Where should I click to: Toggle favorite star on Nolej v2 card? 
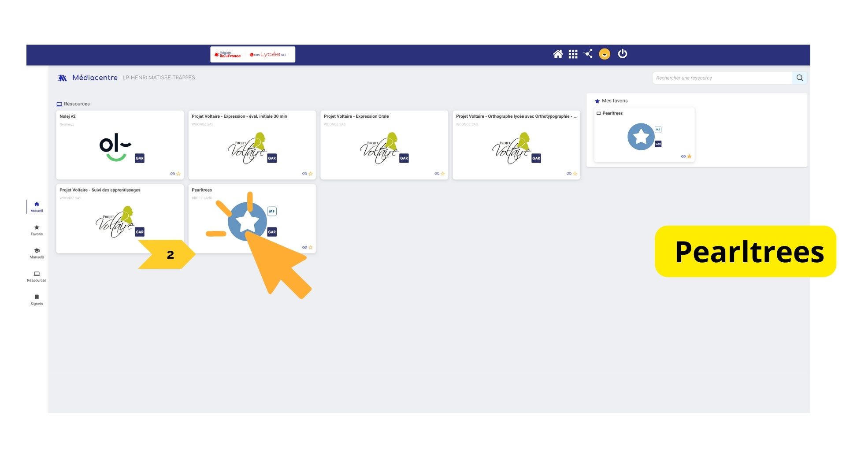(178, 174)
